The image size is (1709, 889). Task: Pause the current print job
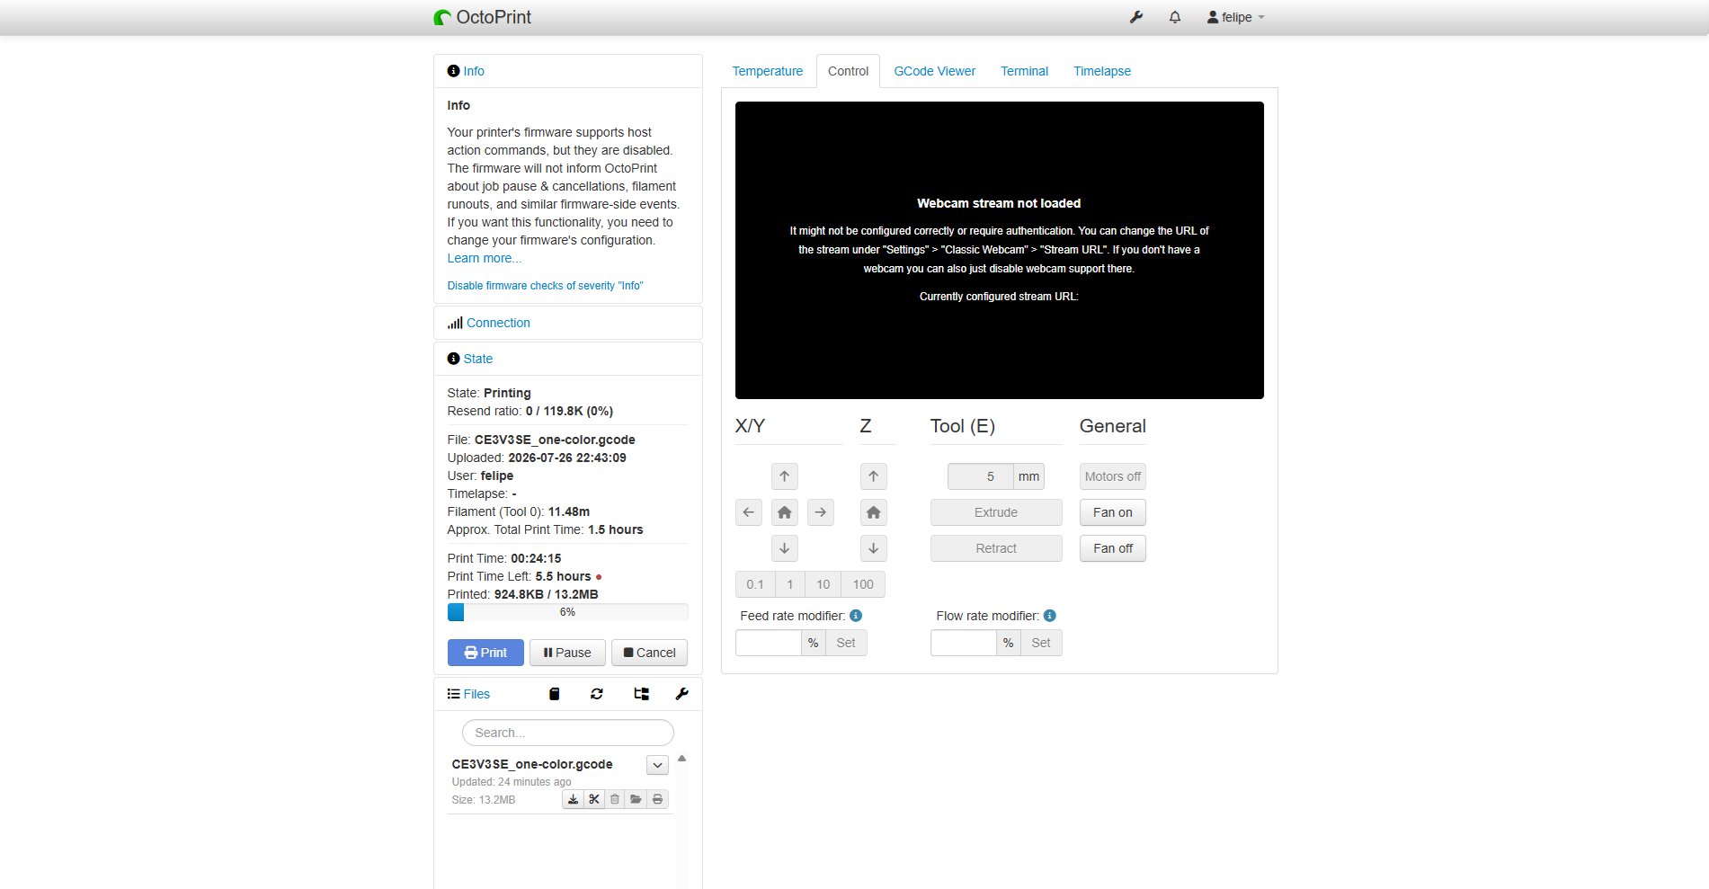pyautogui.click(x=567, y=653)
